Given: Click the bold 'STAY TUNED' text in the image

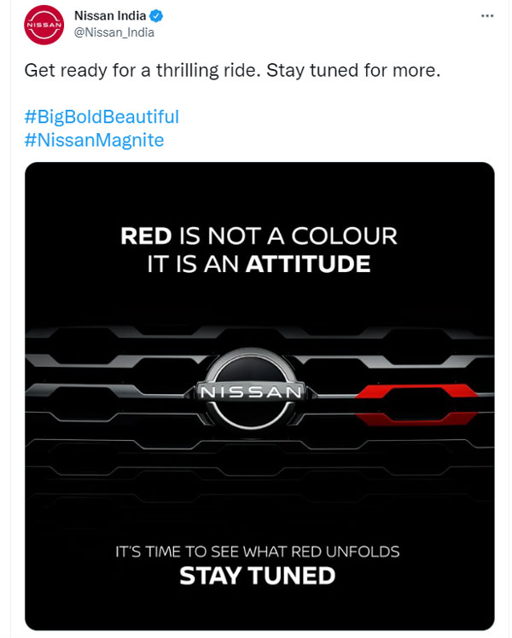Looking at the screenshot, I should tap(257, 576).
